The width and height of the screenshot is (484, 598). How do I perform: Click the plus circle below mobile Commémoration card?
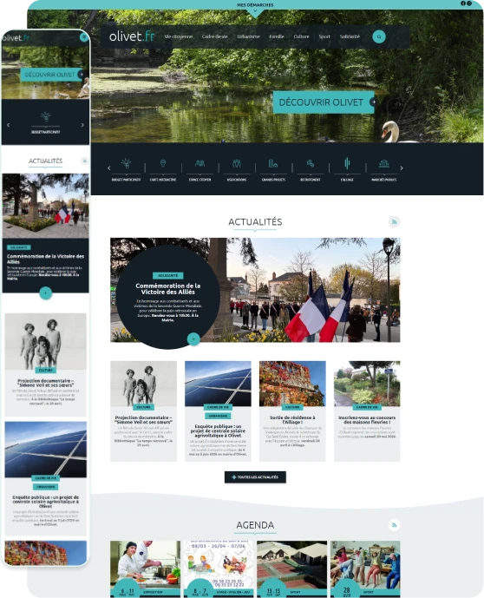[x=46, y=292]
